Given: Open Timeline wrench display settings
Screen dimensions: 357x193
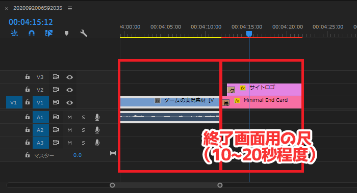Looking at the screenshot, I should (84, 33).
